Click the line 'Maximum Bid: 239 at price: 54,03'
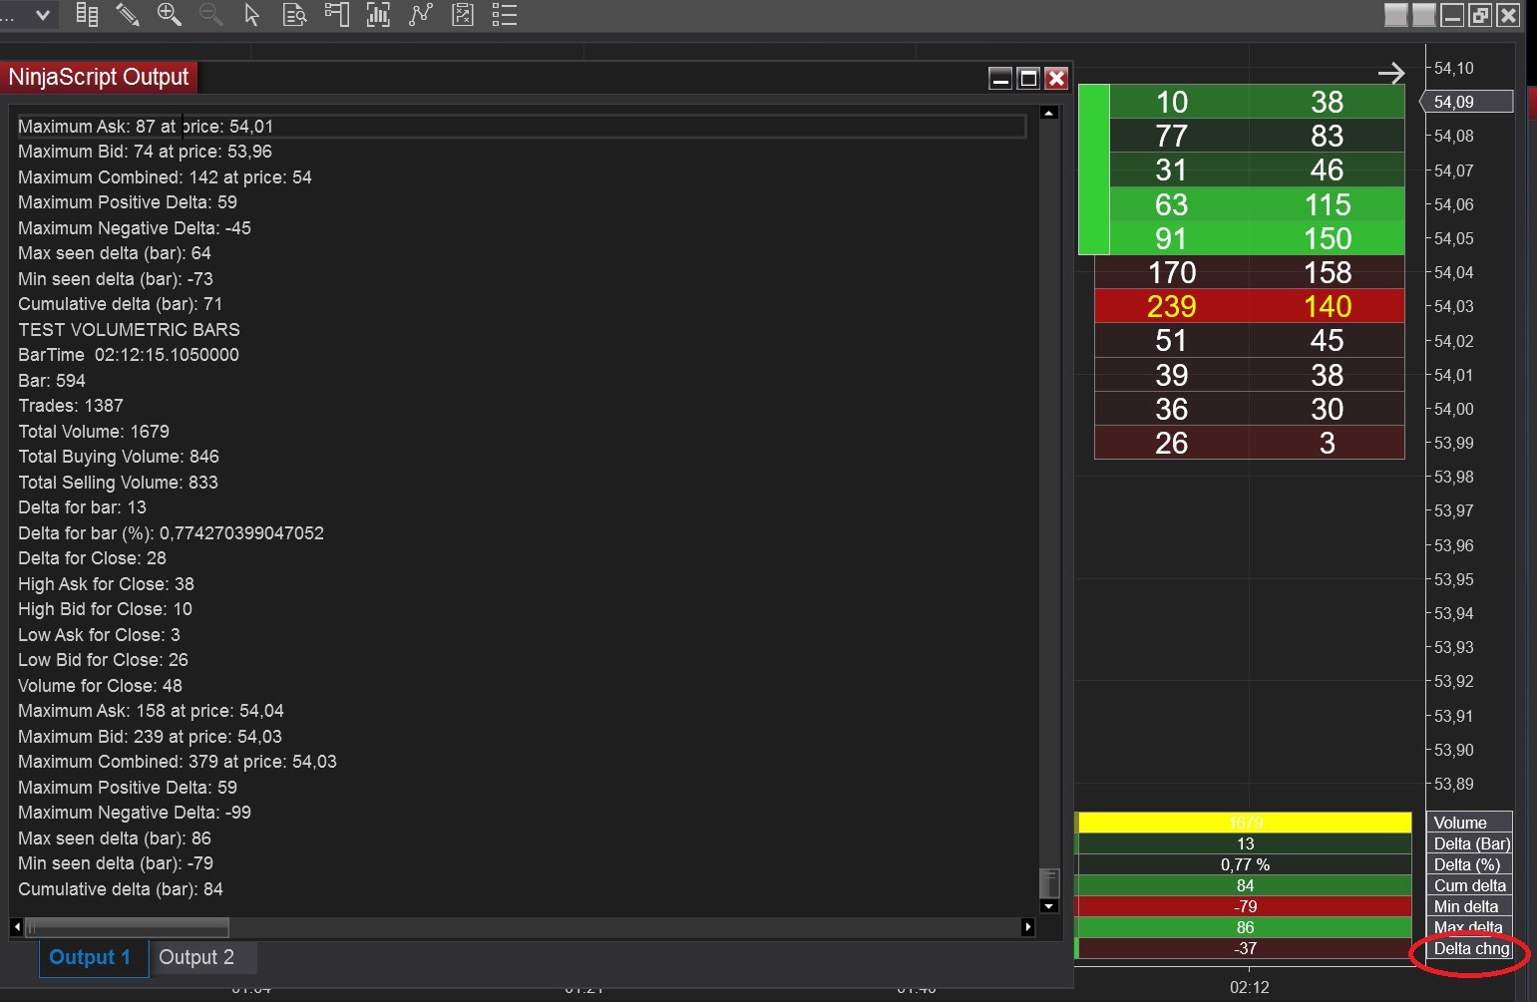This screenshot has width=1537, height=1002. [150, 737]
